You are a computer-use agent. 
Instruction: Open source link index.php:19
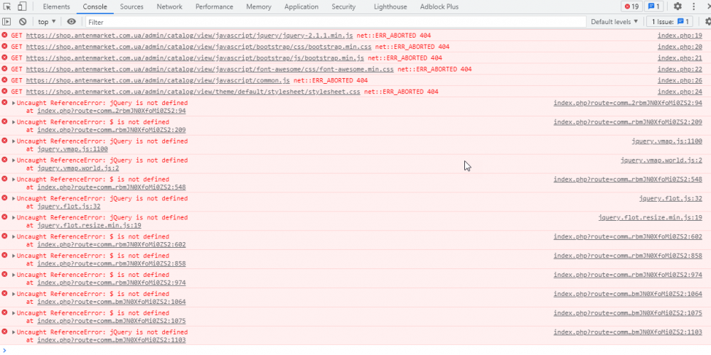[680, 35]
